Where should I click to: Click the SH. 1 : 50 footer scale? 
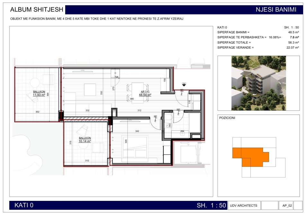211,205
